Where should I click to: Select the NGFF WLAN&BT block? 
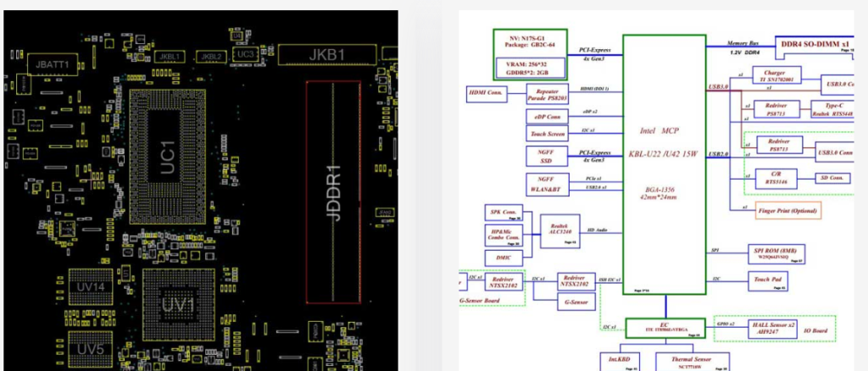click(x=547, y=185)
